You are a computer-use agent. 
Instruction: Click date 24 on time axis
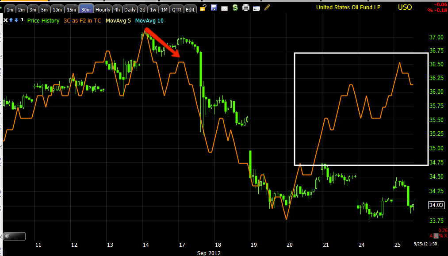point(361,245)
